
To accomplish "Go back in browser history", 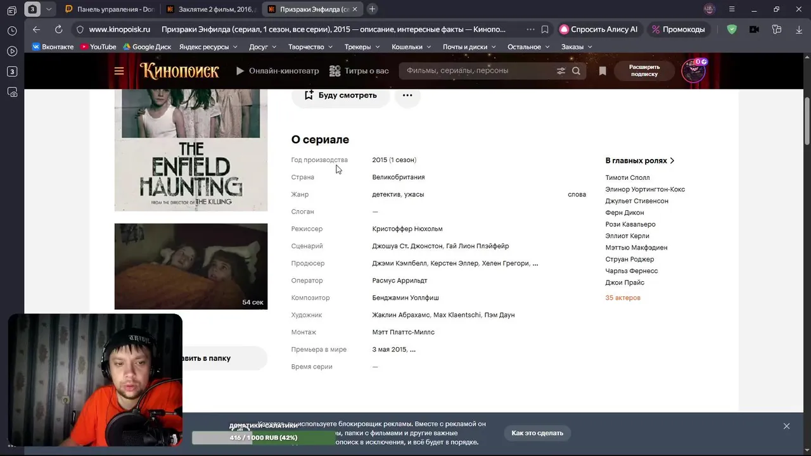I will 36,29.
